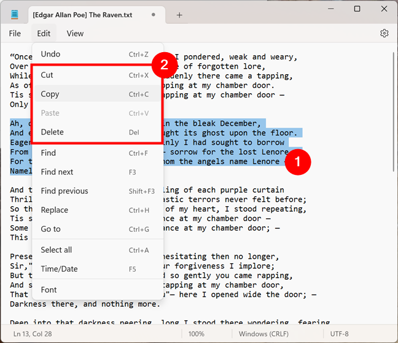398x343 pixels.
Task: Click in line ending 'weak and weary,'
Action: [x=236, y=57]
